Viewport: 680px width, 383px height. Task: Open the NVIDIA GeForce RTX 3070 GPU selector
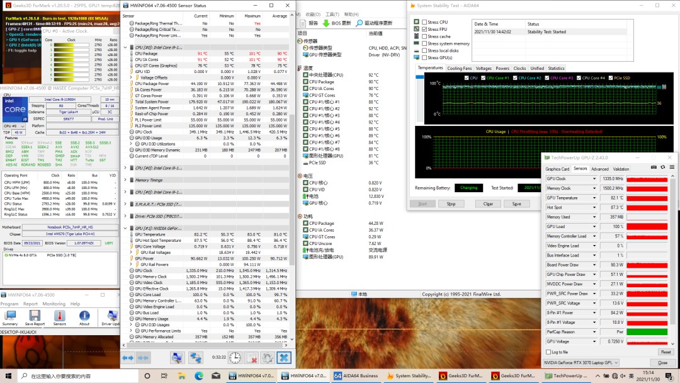[x=581, y=363]
